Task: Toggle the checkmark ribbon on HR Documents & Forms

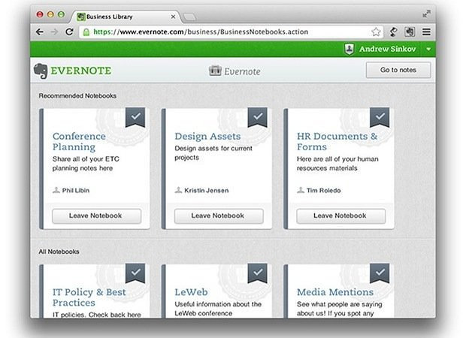Action: [x=380, y=118]
